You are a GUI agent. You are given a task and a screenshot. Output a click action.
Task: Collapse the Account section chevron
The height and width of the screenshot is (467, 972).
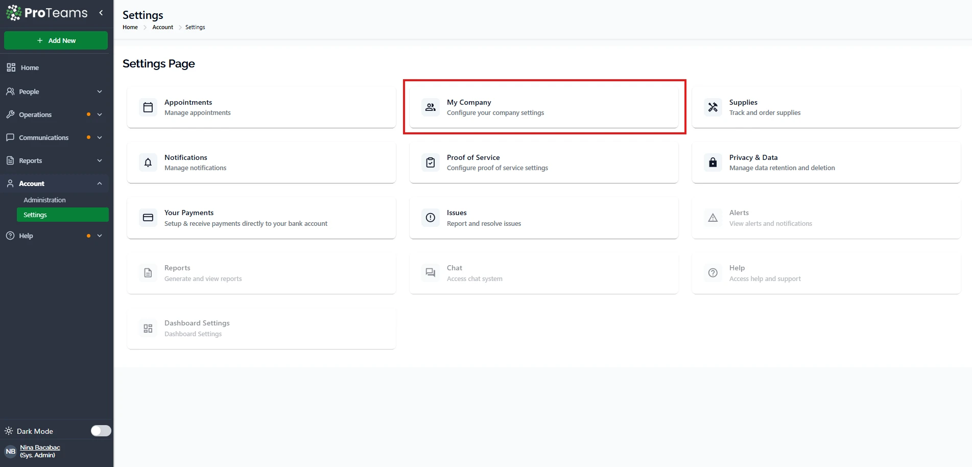100,183
